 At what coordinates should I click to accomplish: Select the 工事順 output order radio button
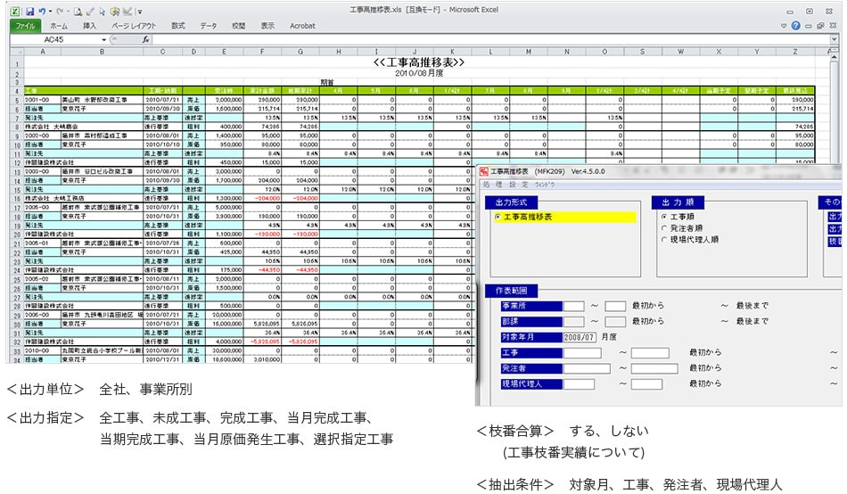664,216
